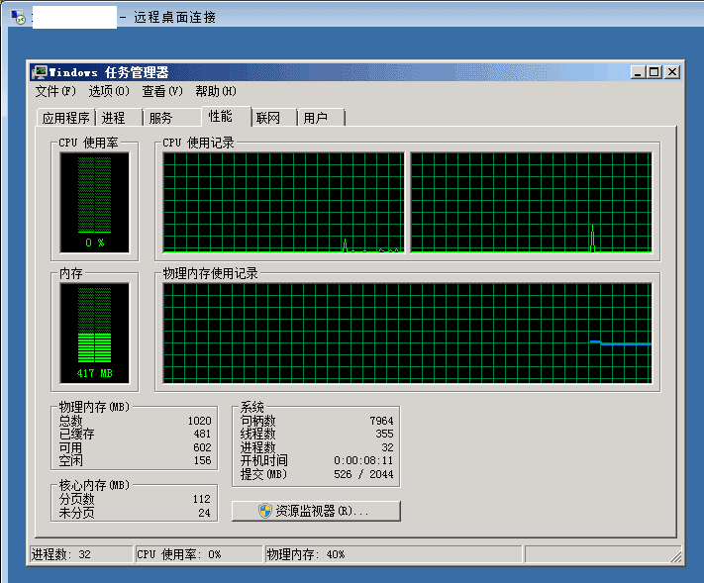
Task: Click the 物理内存使用记录 graph
Action: tap(407, 333)
